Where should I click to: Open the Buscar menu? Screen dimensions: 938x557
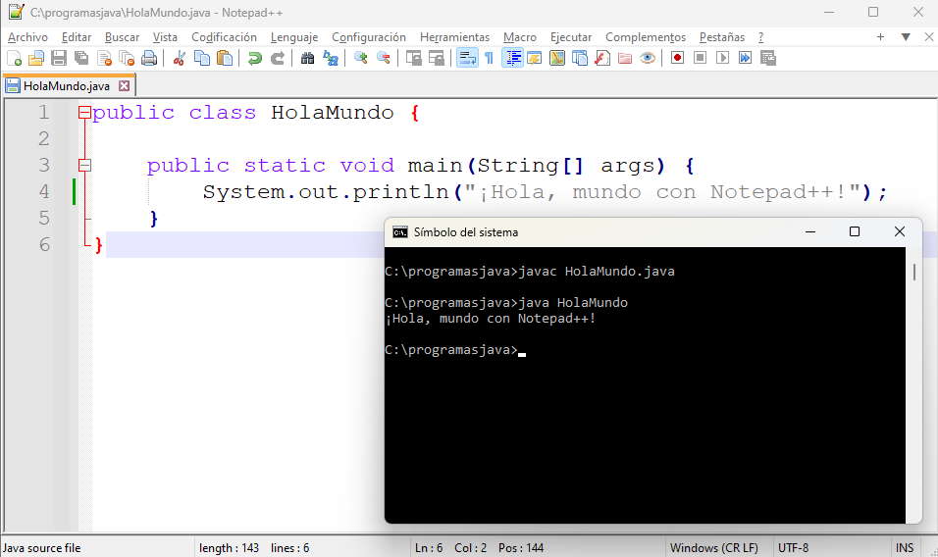[x=122, y=37]
